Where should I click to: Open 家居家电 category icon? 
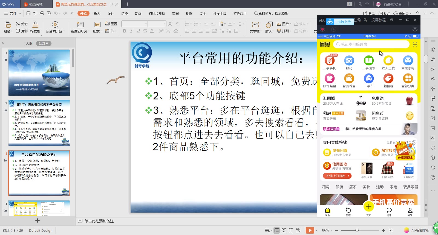click(408, 60)
